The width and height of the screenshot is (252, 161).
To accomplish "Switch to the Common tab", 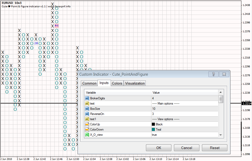I will [x=89, y=83].
